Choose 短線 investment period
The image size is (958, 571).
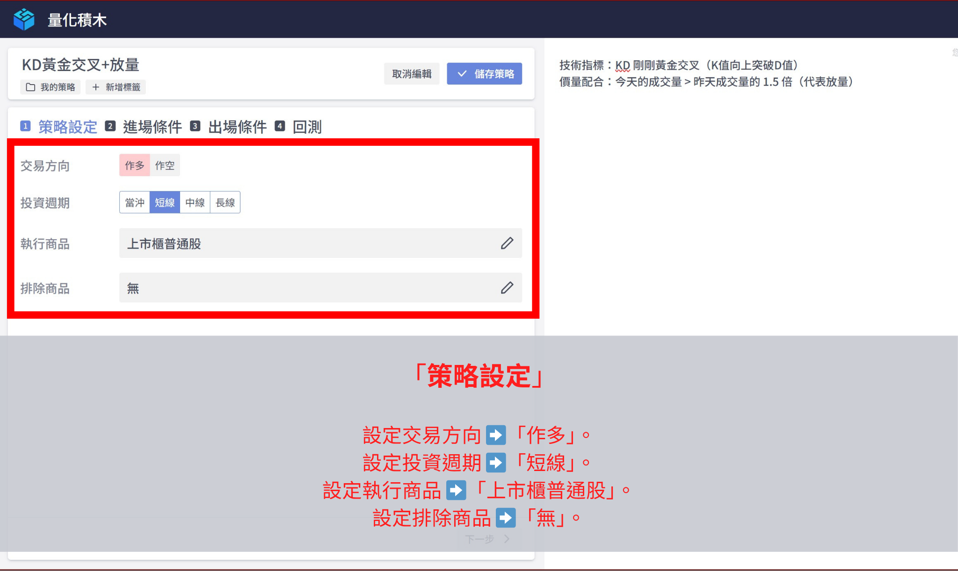point(165,202)
